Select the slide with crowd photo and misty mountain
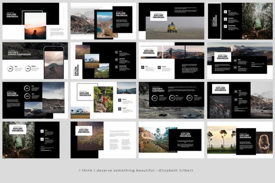This screenshot has width=275, height=183. (240, 100)
